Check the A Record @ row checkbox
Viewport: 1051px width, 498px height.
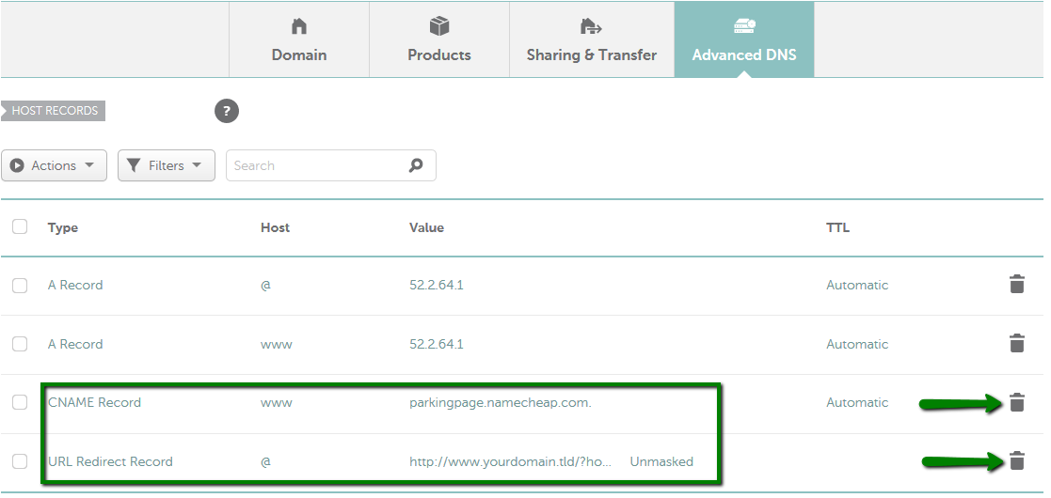pyautogui.click(x=20, y=285)
